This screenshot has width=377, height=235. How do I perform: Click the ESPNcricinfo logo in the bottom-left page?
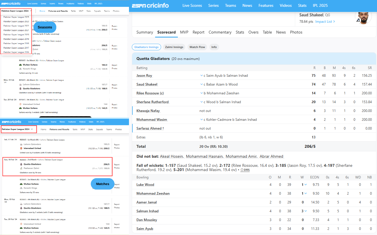pyautogui.click(x=11, y=122)
